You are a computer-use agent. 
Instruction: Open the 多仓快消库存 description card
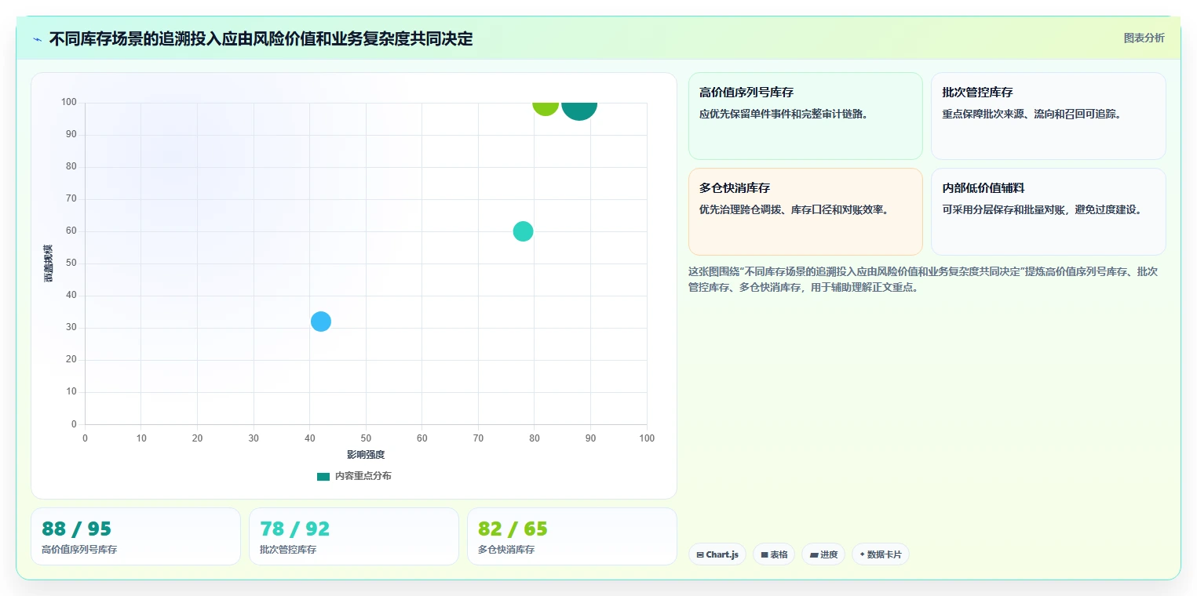tap(805, 212)
